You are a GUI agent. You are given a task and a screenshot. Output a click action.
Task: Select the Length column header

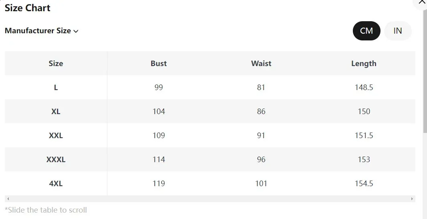(x=364, y=63)
